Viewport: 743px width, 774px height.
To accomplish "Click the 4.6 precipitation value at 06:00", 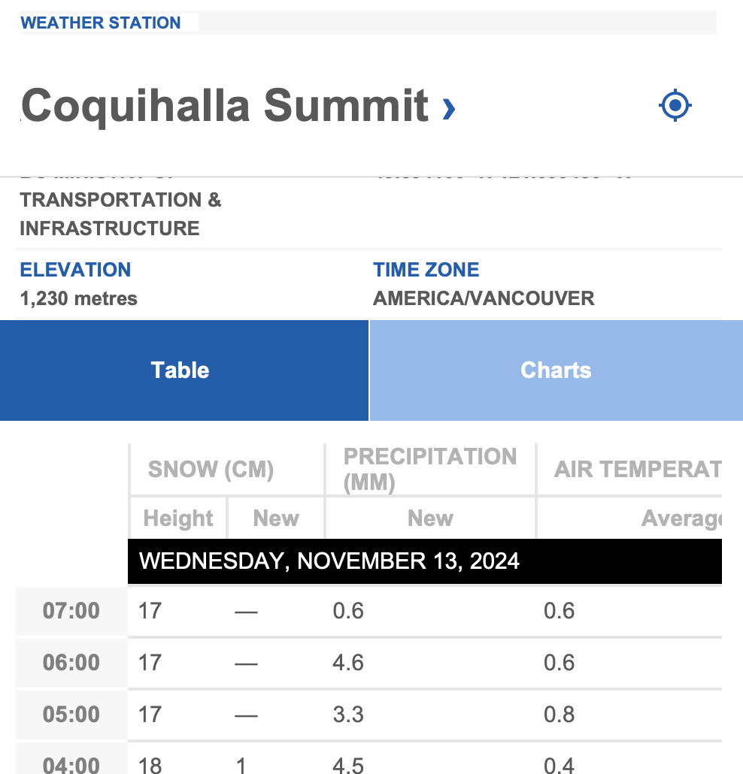I will coord(348,663).
